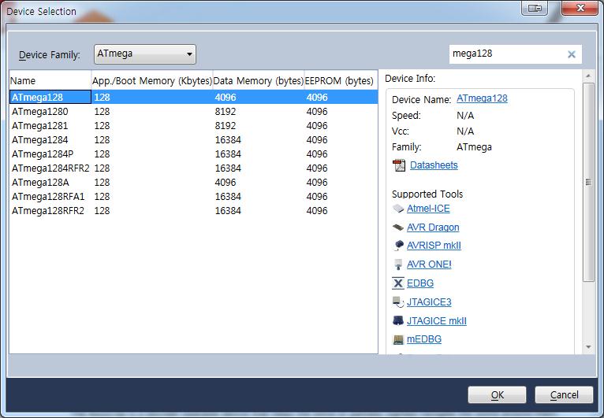
Task: Click the EDBG tool icon
Action: click(398, 283)
